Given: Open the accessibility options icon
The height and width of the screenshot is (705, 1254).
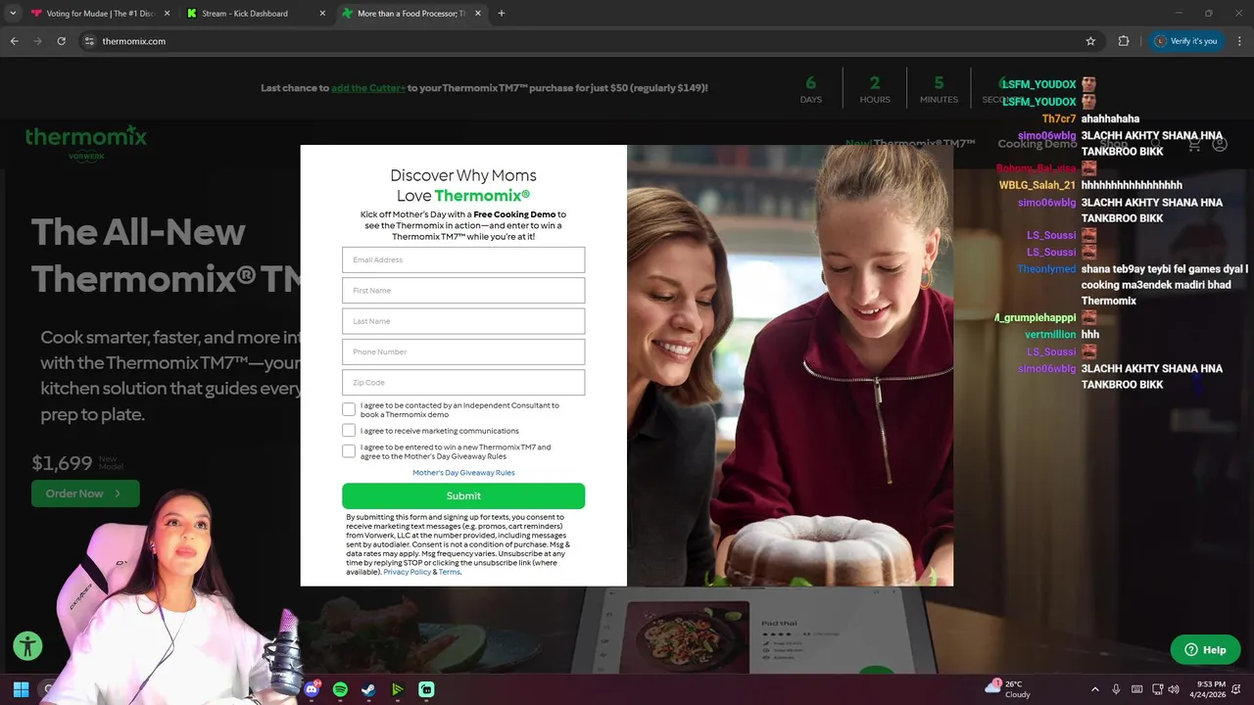Looking at the screenshot, I should [x=27, y=646].
